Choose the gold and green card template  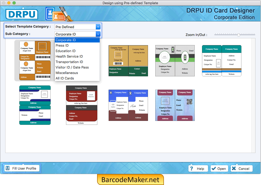pyautogui.click(x=128, y=61)
